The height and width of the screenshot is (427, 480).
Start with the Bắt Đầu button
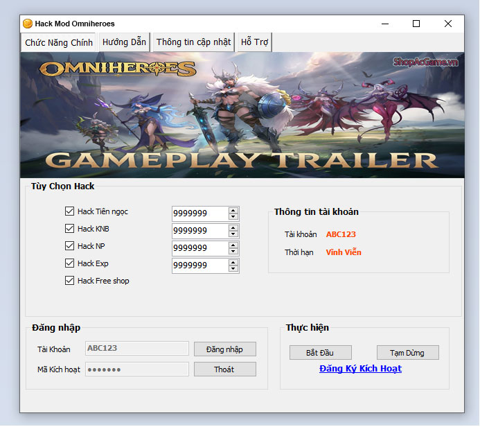(321, 353)
